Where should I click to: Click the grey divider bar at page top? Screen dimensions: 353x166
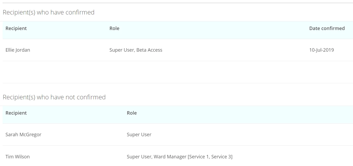[176, 3]
